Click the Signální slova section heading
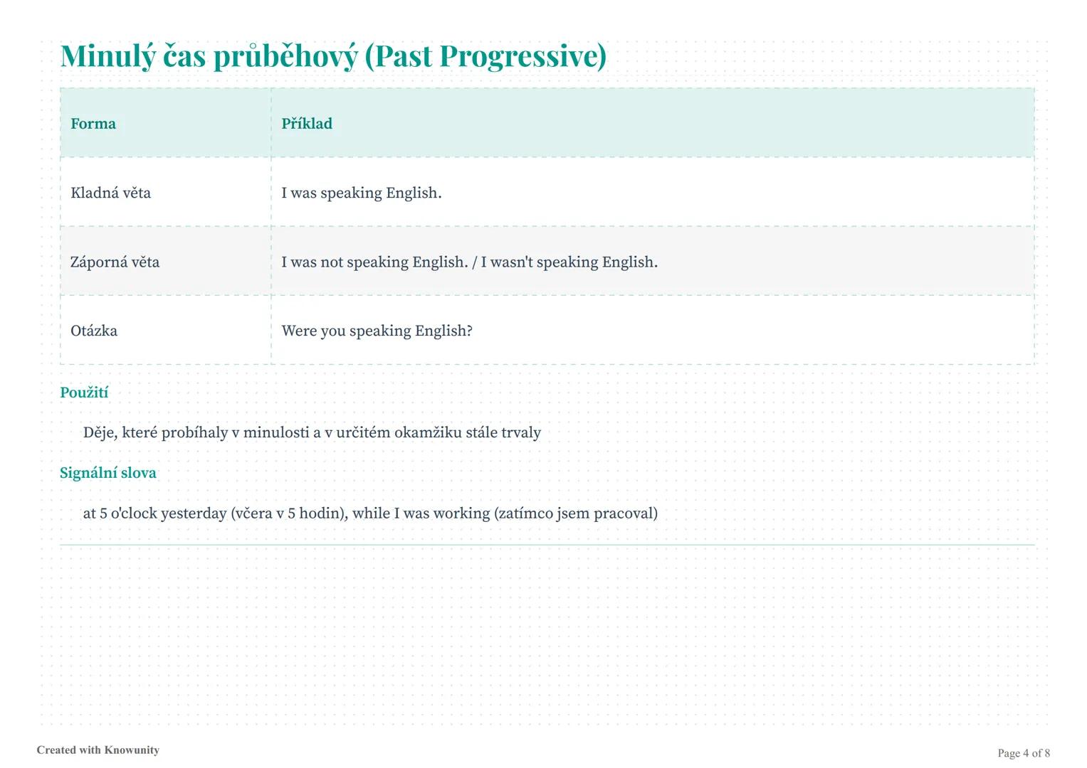Image resolution: width=1087 pixels, height=768 pixels. 108,473
